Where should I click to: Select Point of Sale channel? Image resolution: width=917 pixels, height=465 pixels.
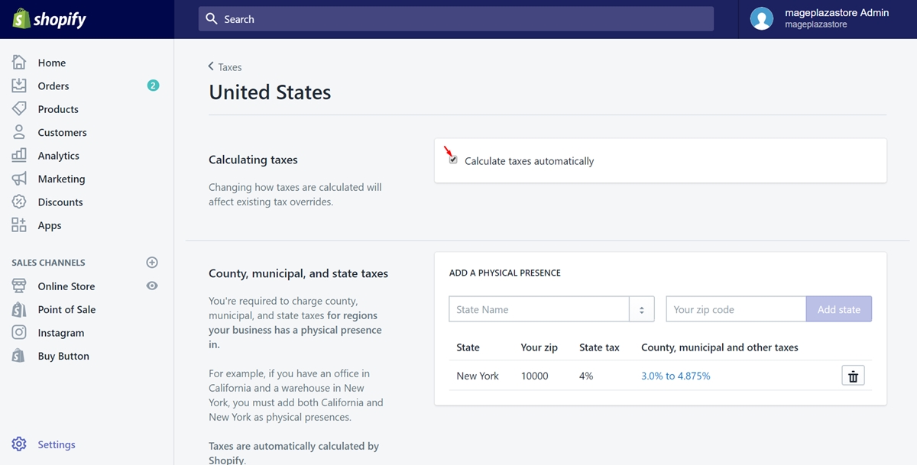point(66,309)
